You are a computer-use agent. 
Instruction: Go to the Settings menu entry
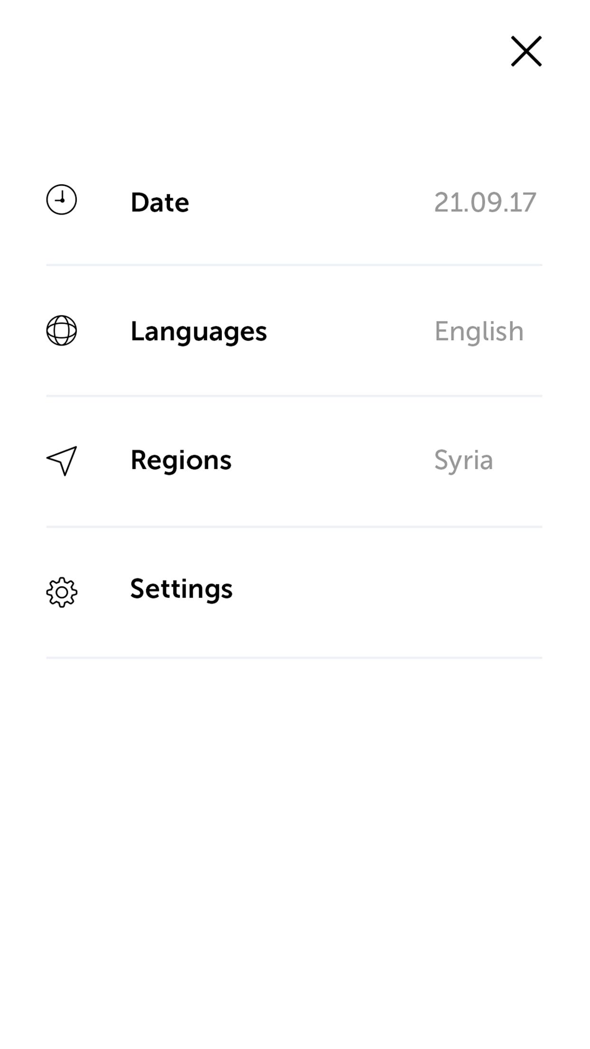181,589
